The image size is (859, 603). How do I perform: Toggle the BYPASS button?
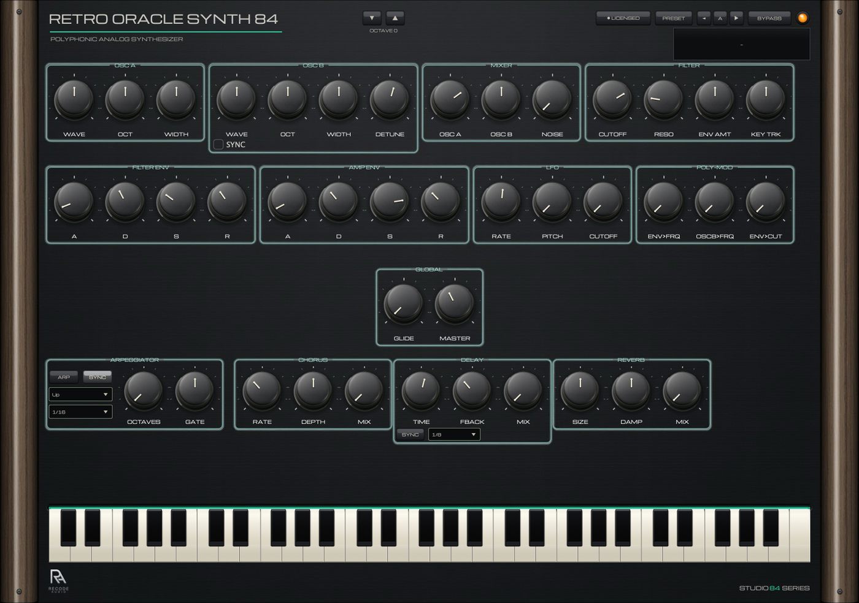coord(769,18)
